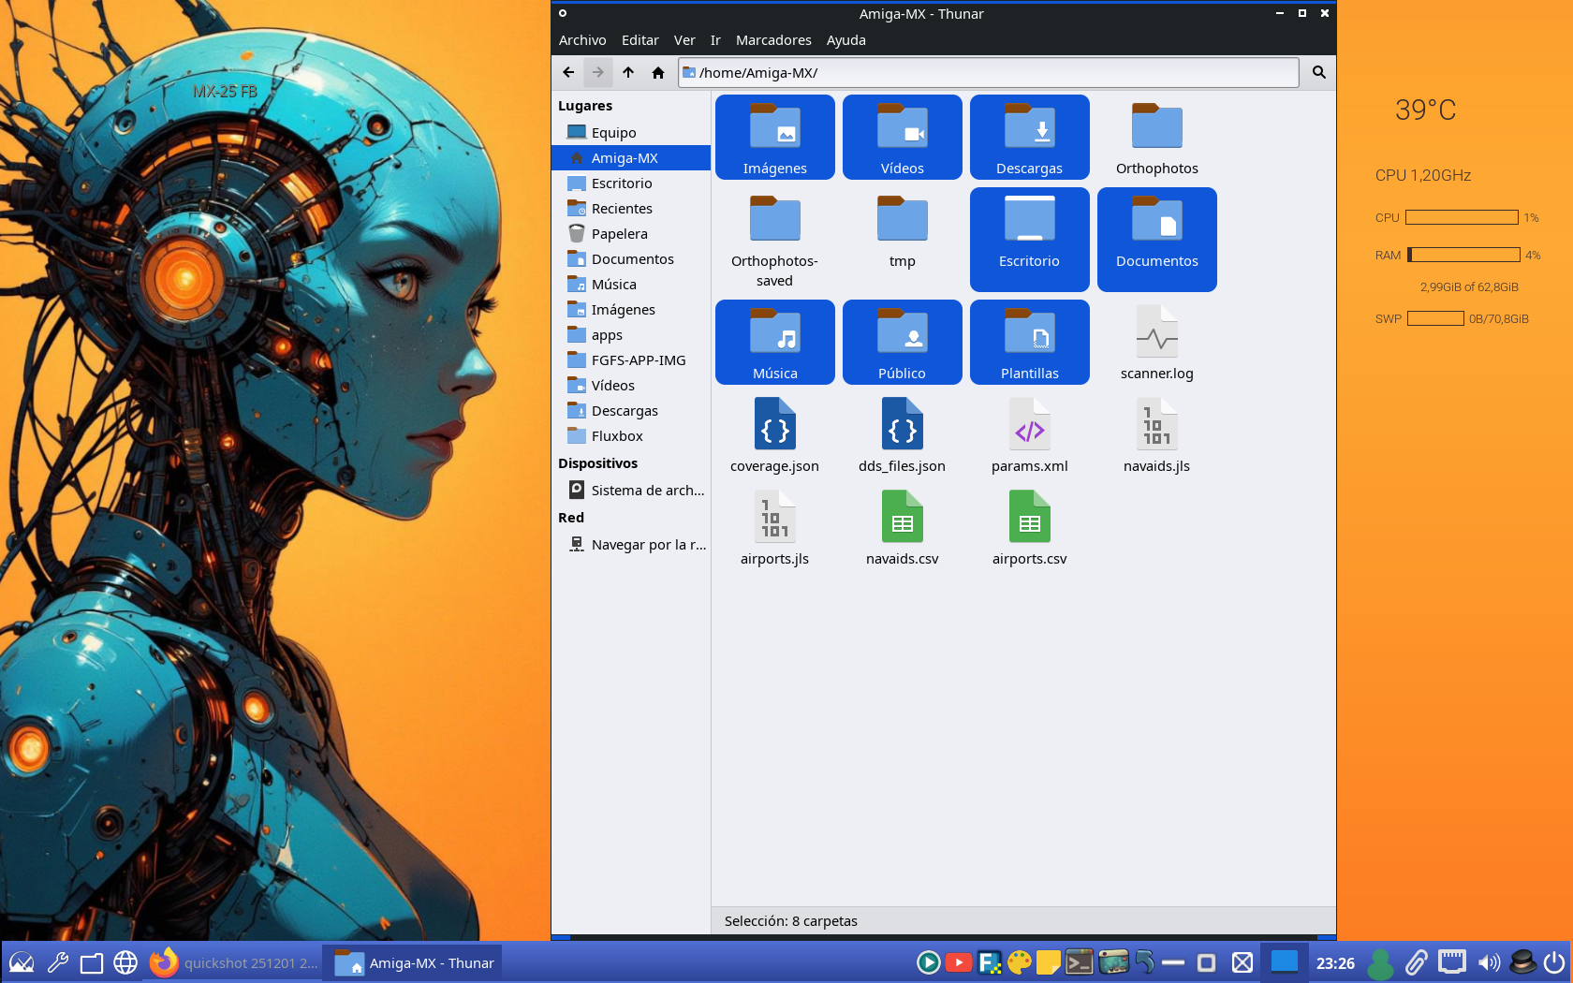Select the tmp folder icon

903,220
